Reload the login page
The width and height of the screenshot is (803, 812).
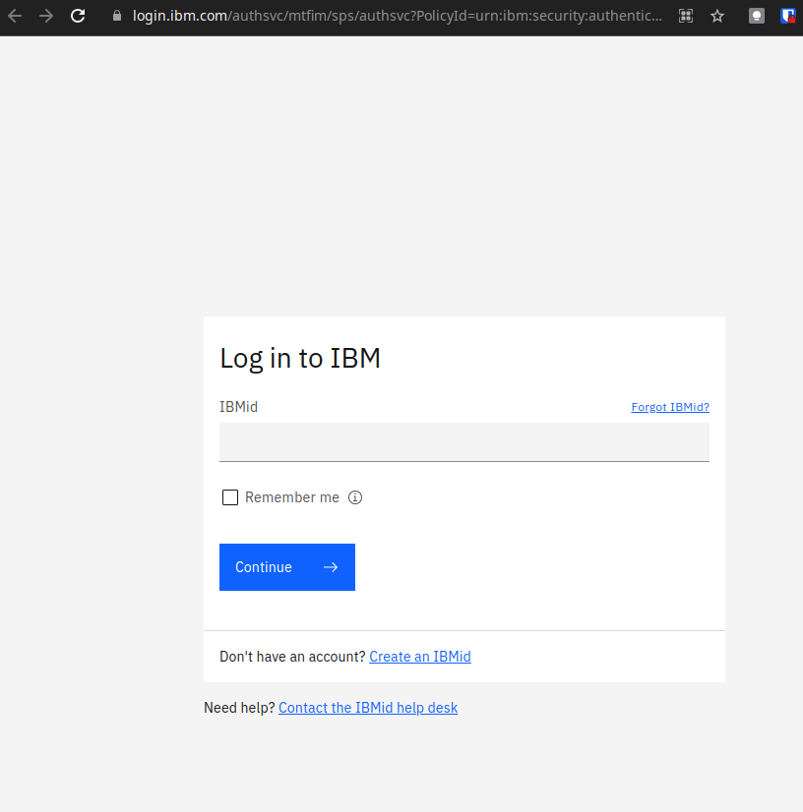tap(78, 15)
